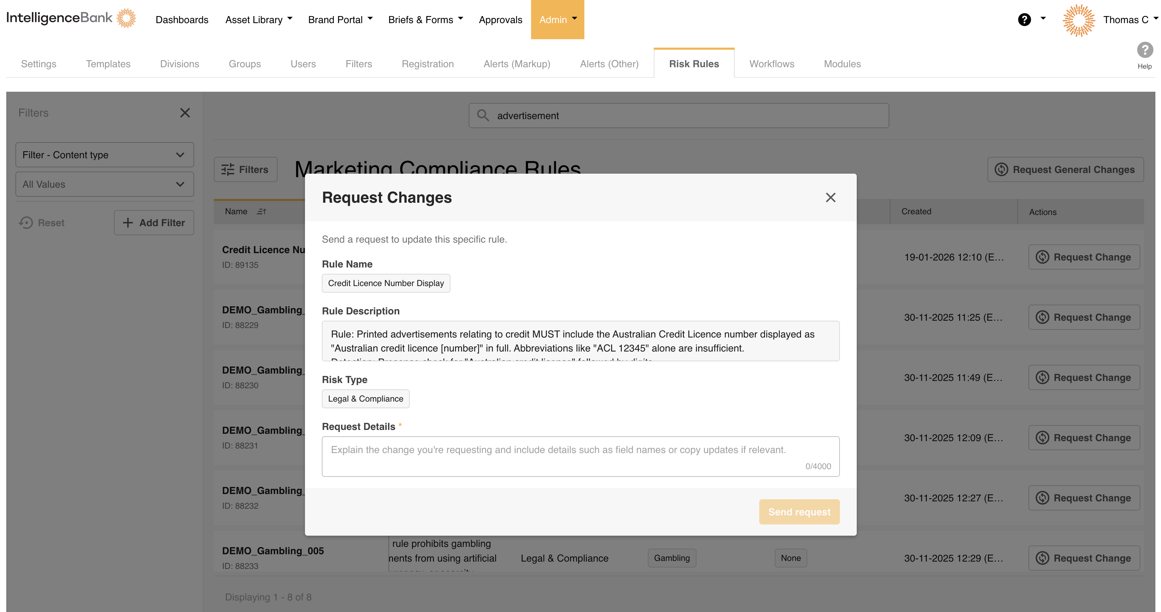Switch to the Modules tab
This screenshot has width=1161, height=612.
click(842, 63)
